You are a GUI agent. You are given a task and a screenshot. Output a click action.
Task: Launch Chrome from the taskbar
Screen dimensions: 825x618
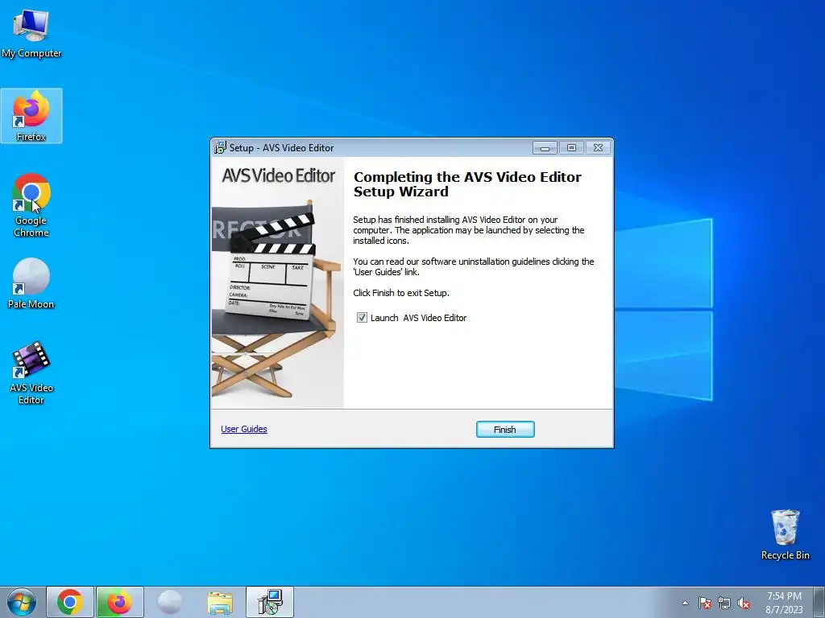pos(70,602)
